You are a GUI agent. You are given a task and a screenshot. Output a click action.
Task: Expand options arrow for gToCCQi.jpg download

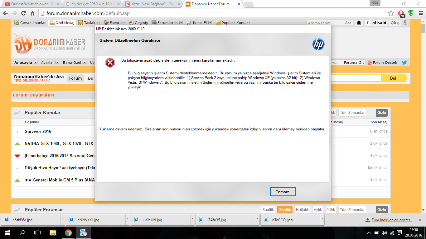pyautogui.click(x=322, y=220)
